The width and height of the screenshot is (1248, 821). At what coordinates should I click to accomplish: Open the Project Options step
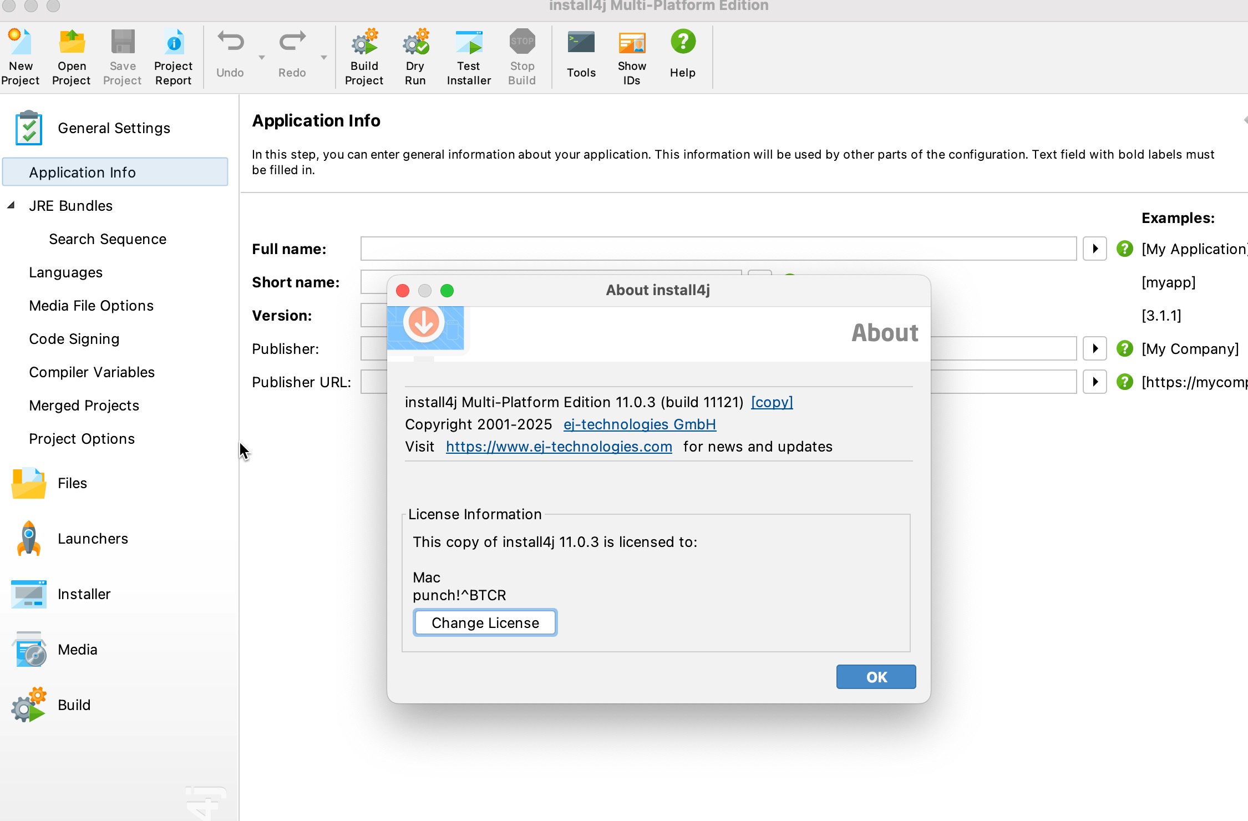click(82, 439)
